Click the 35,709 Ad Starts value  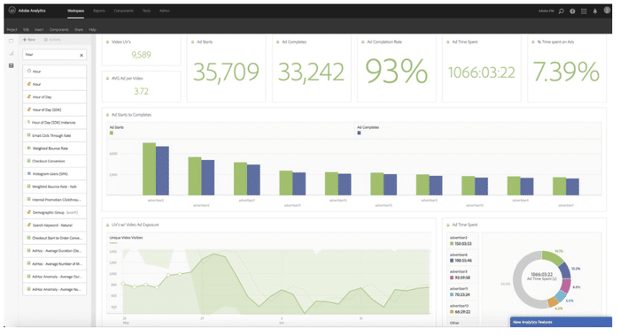pos(226,72)
